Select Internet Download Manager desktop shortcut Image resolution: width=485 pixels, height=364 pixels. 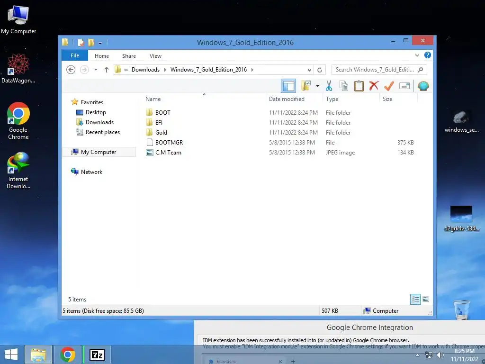point(18,170)
